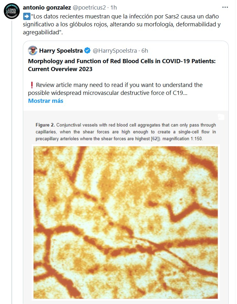Open the conjunctival vessels microscope image
This screenshot has height=304, width=237.
(x=125, y=222)
